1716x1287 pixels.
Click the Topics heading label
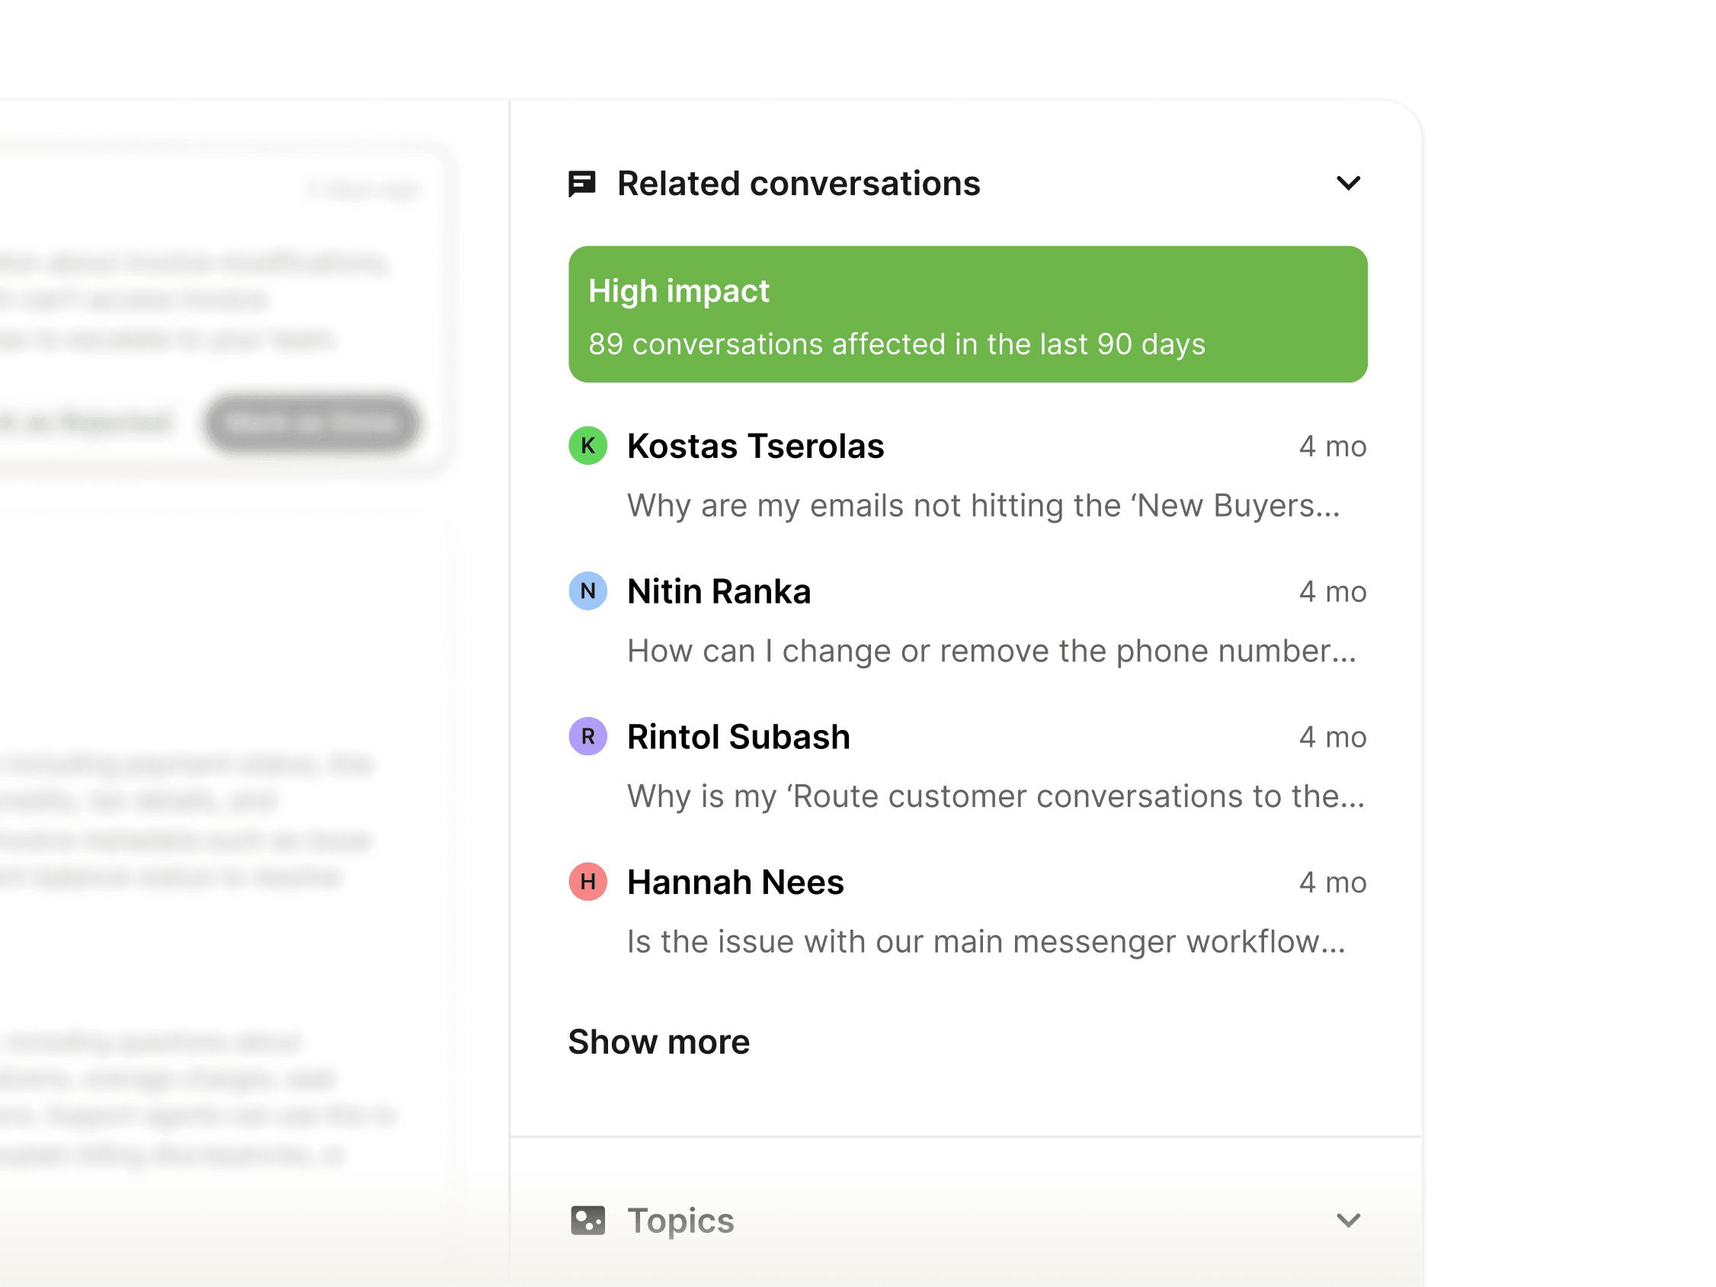coord(680,1221)
